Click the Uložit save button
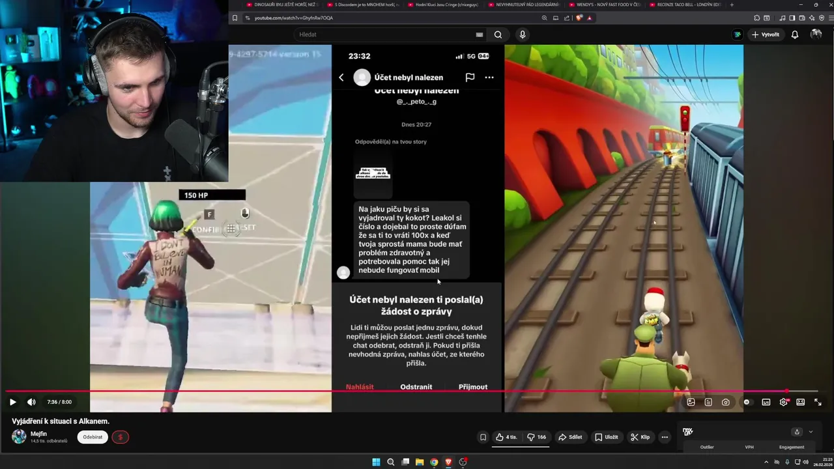This screenshot has width=834, height=469. [x=606, y=437]
